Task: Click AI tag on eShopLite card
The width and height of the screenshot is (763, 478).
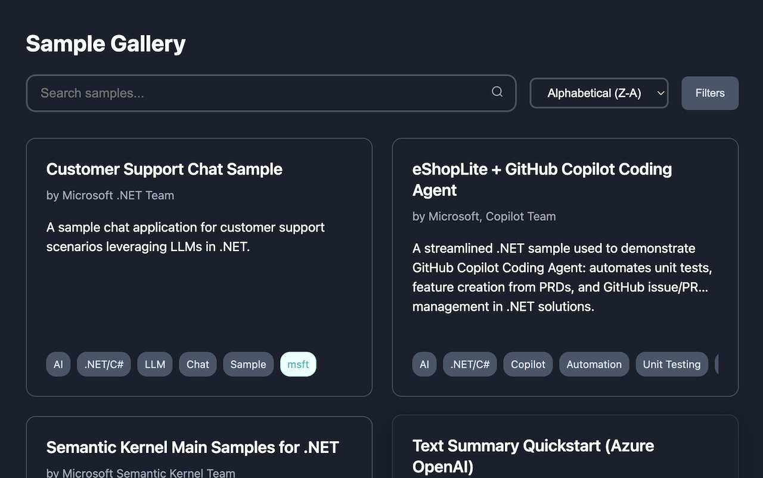Action: 424,365
